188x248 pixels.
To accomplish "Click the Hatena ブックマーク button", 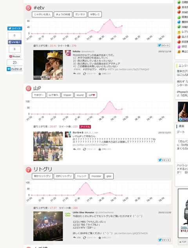I will (x=14, y=69).
